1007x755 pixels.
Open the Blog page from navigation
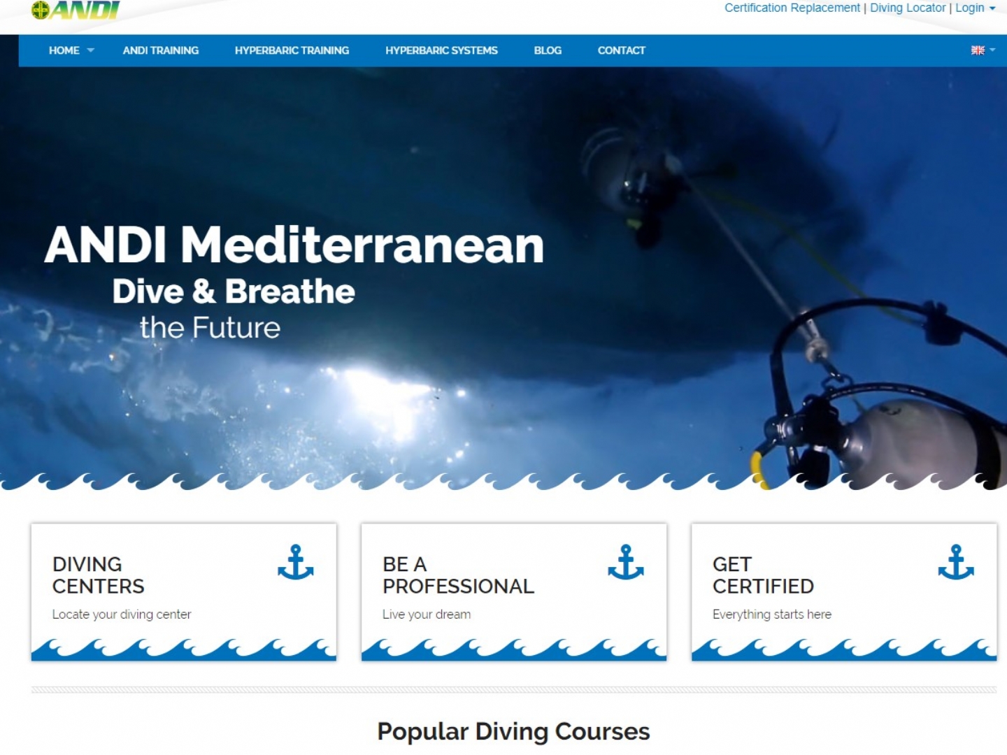pyautogui.click(x=548, y=50)
